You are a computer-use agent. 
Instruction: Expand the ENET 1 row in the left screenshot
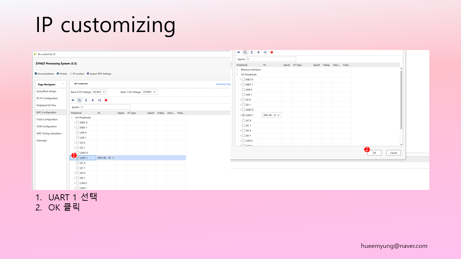75,128
